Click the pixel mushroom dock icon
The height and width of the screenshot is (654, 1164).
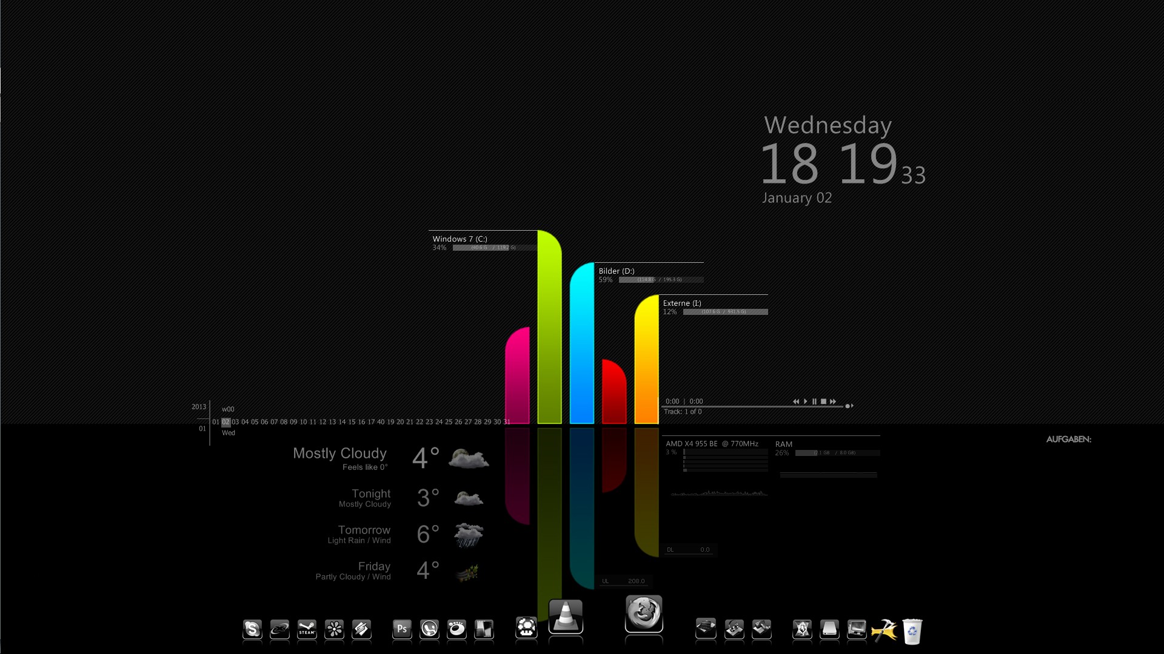click(x=526, y=628)
